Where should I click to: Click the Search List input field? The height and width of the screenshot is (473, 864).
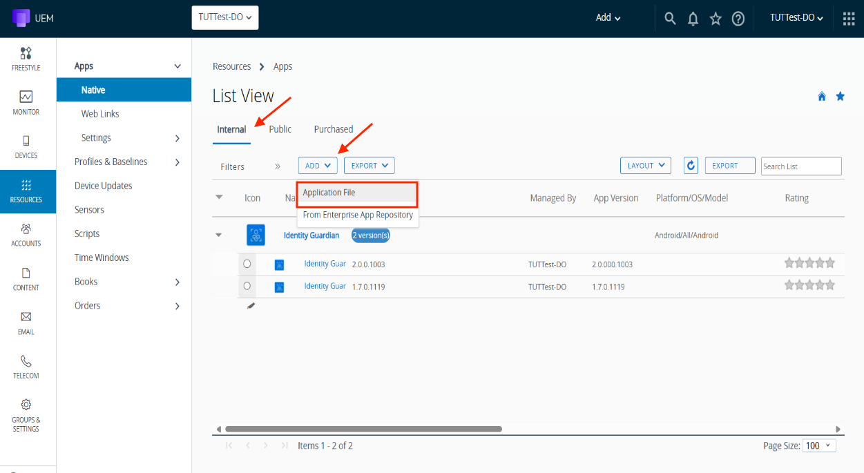coord(801,166)
